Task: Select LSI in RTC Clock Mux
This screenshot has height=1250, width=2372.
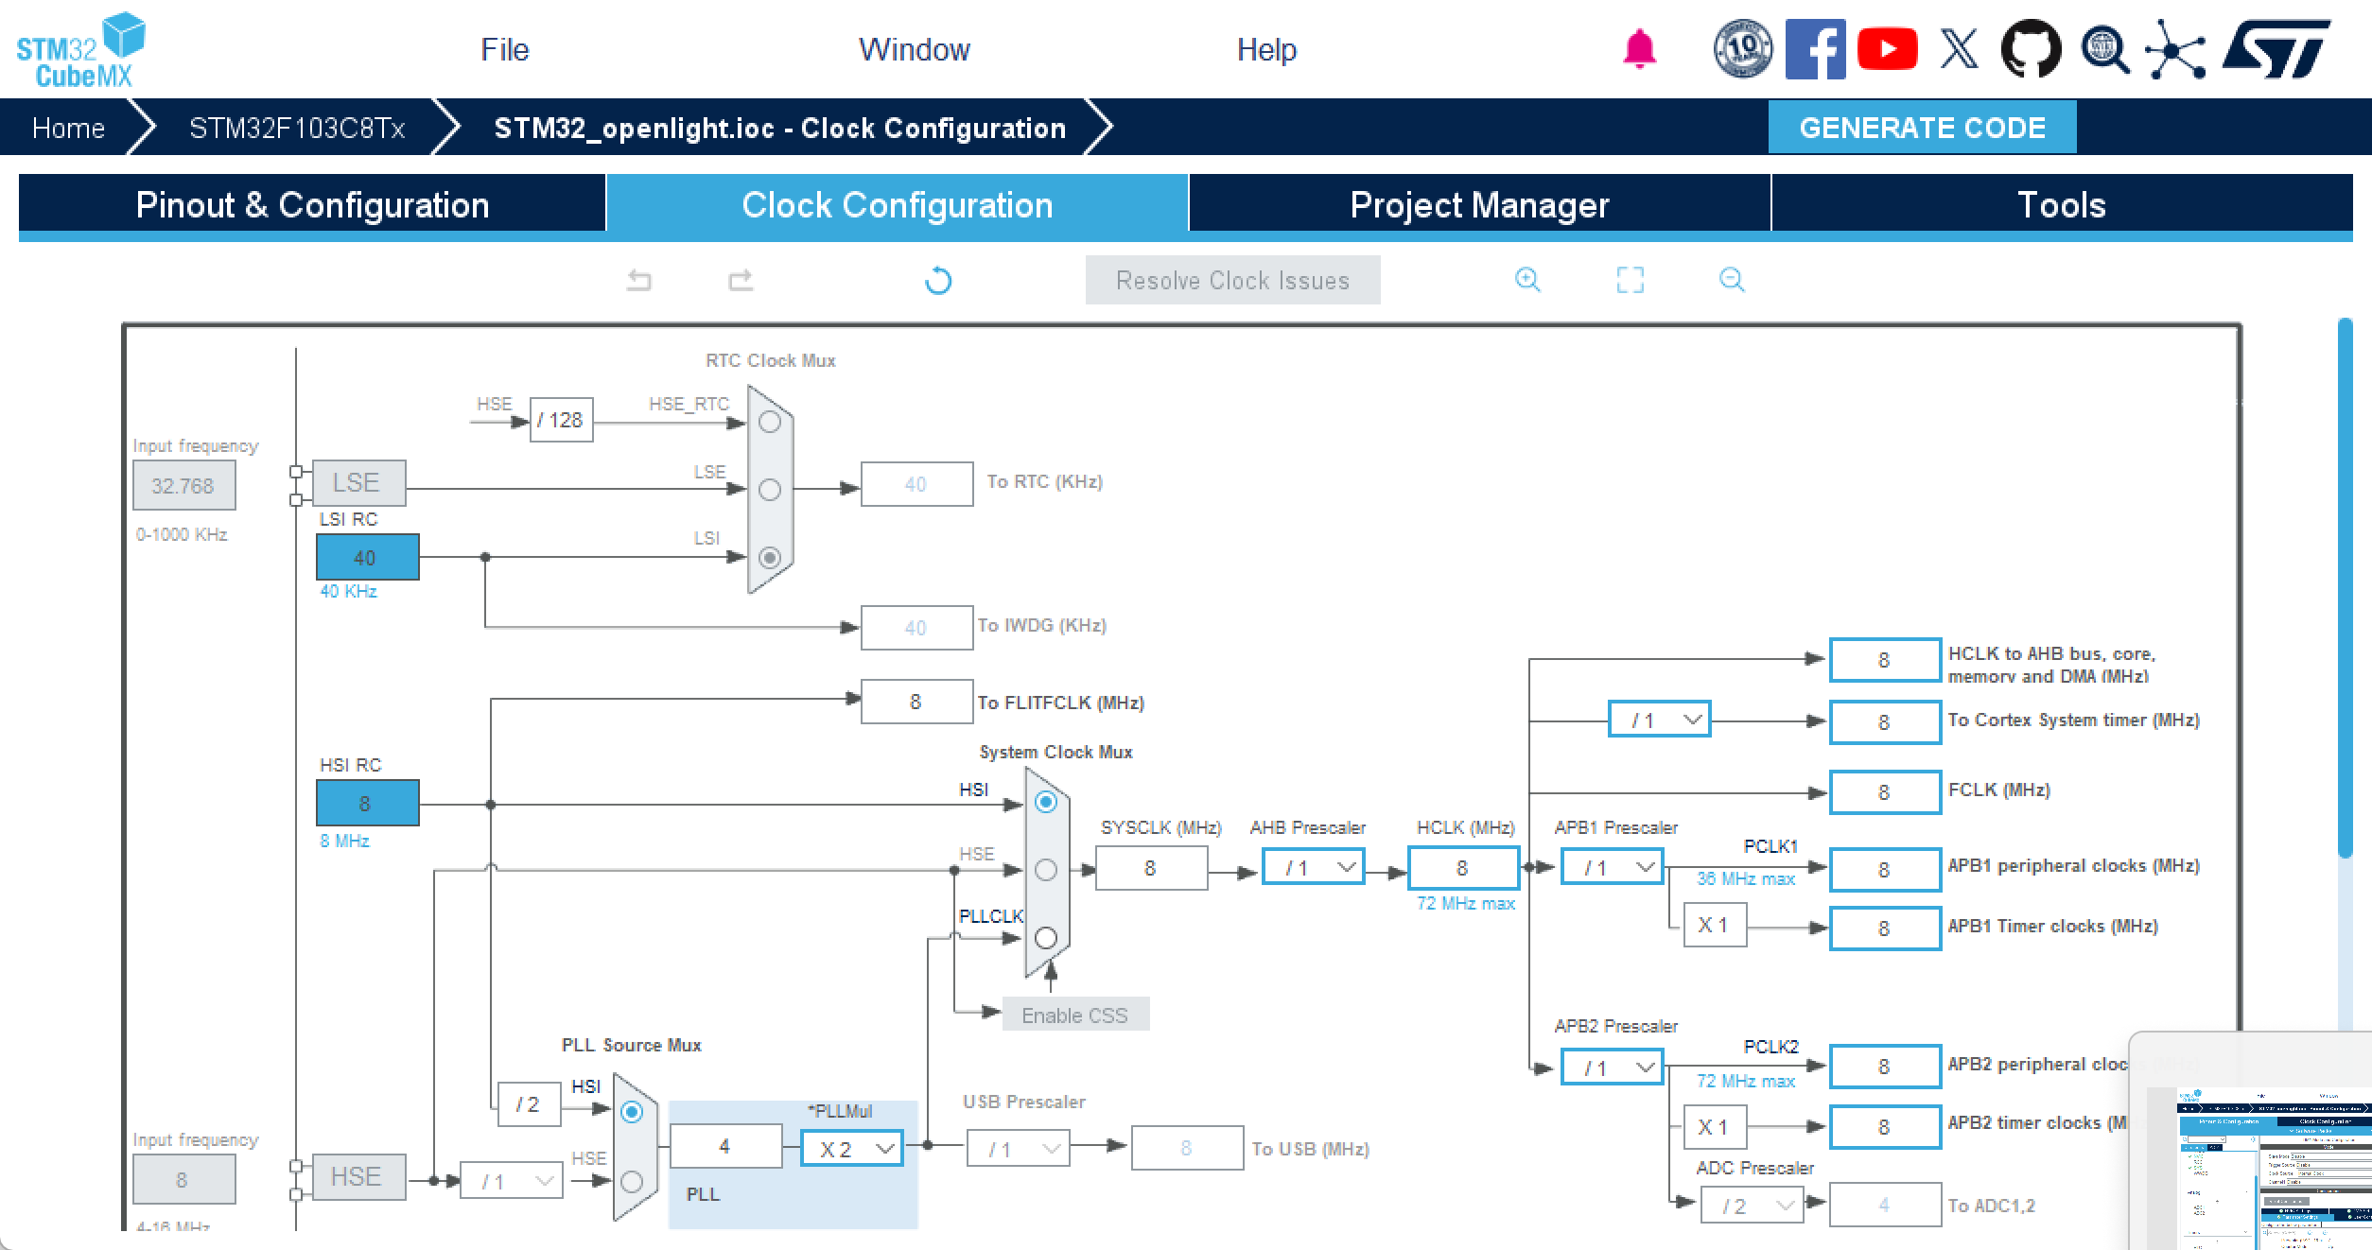Action: pyautogui.click(x=770, y=557)
